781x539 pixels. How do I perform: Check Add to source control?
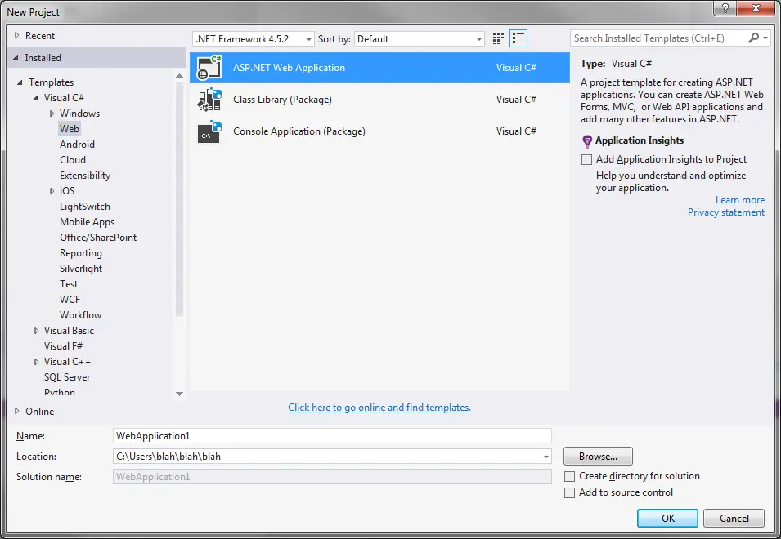570,492
